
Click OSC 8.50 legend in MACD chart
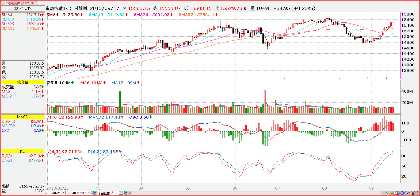click(x=141, y=117)
